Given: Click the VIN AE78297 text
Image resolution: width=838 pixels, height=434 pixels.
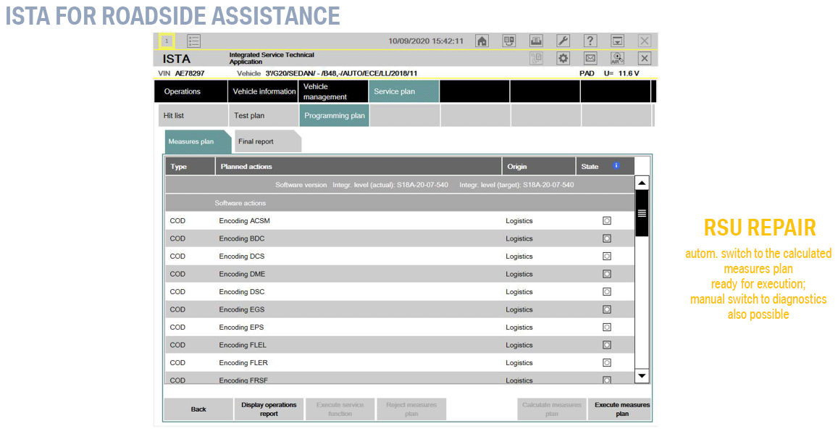Looking at the screenshot, I should coord(181,73).
